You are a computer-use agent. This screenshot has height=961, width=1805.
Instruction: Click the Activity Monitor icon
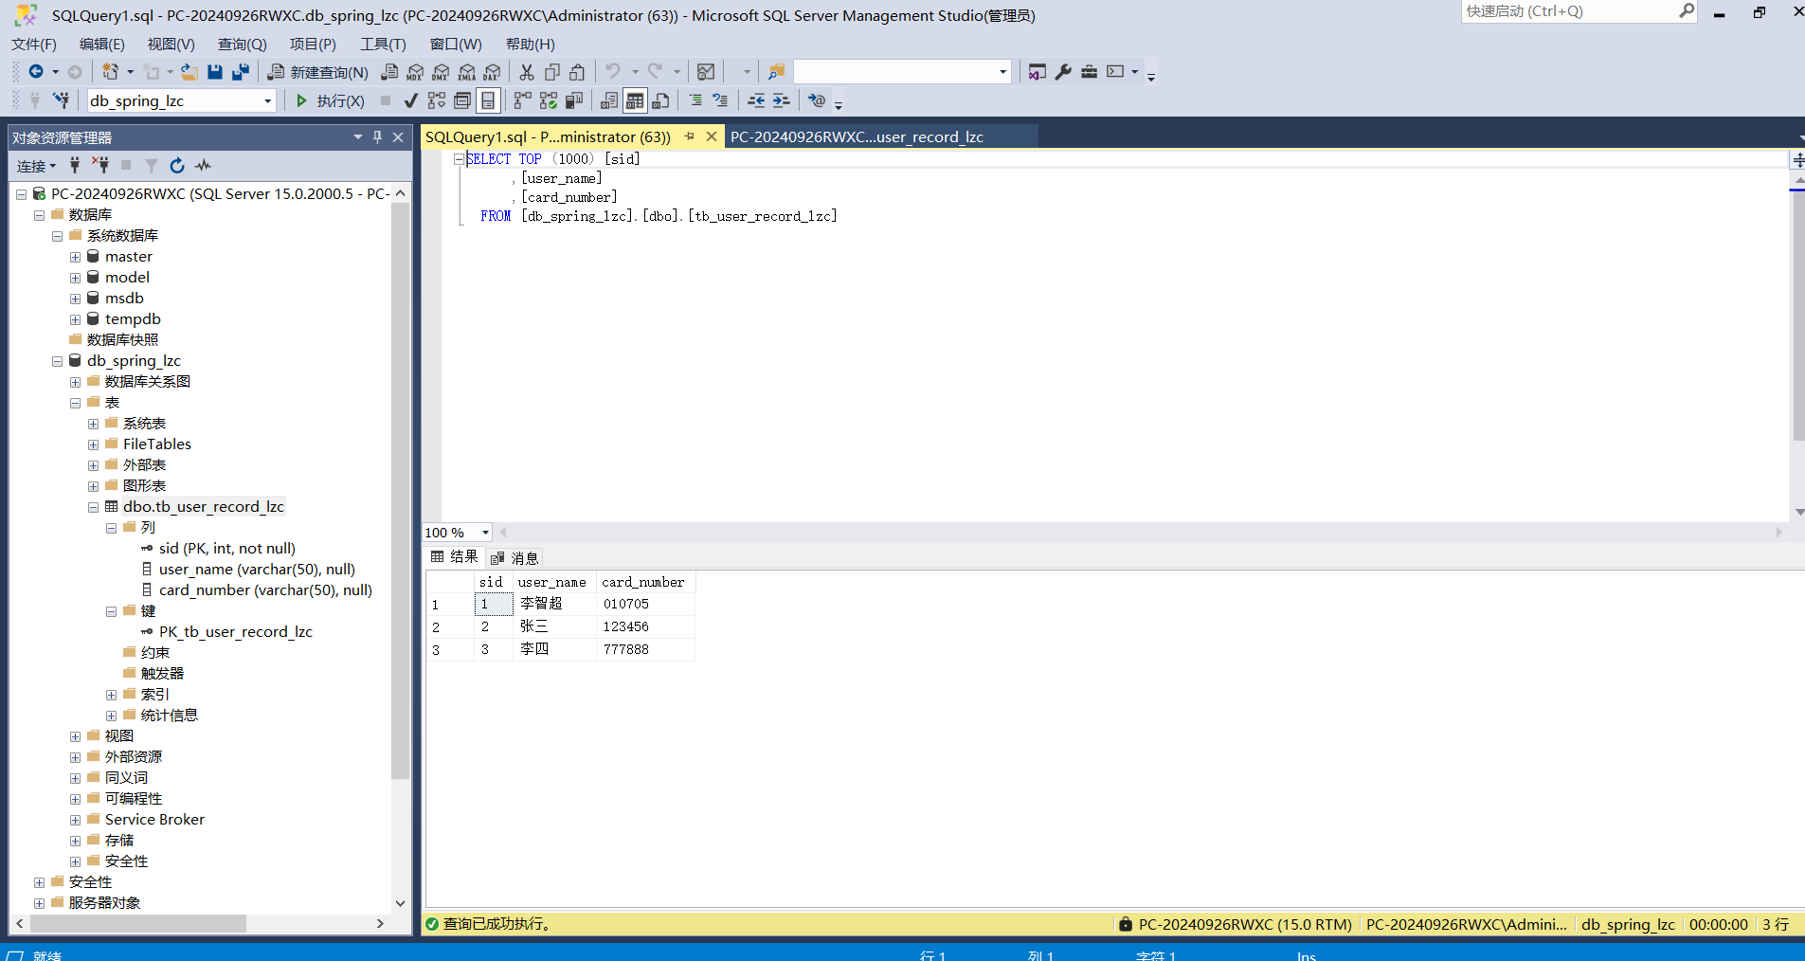coord(706,72)
